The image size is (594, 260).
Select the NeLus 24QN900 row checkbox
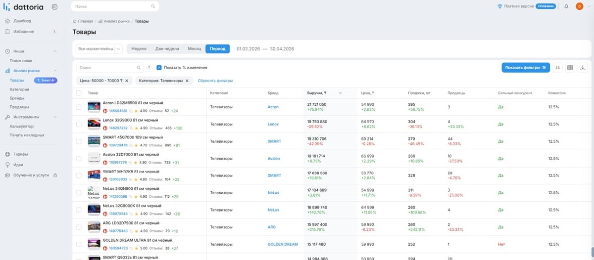(x=79, y=192)
